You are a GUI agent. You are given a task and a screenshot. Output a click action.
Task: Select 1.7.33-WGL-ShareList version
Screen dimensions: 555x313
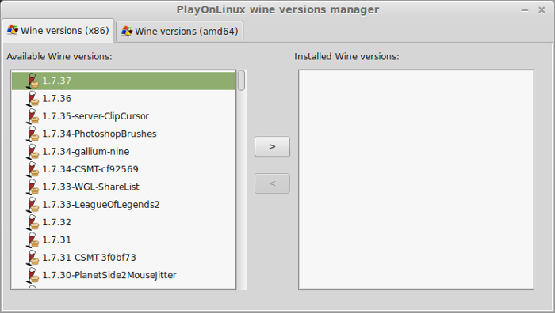pyautogui.click(x=123, y=187)
